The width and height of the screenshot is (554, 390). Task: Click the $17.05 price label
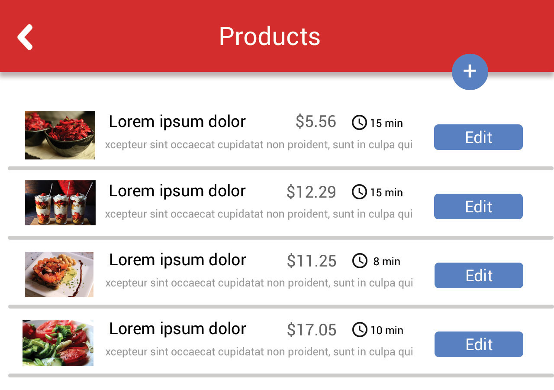[x=312, y=330]
